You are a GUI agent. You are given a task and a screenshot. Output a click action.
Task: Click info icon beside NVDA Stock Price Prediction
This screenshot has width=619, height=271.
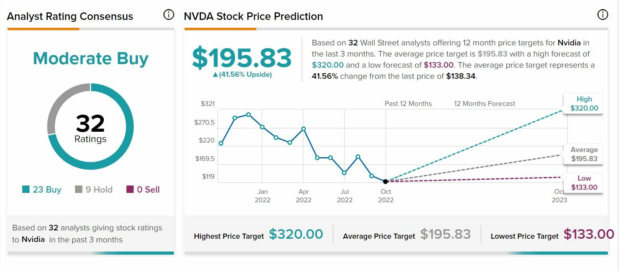tap(602, 15)
